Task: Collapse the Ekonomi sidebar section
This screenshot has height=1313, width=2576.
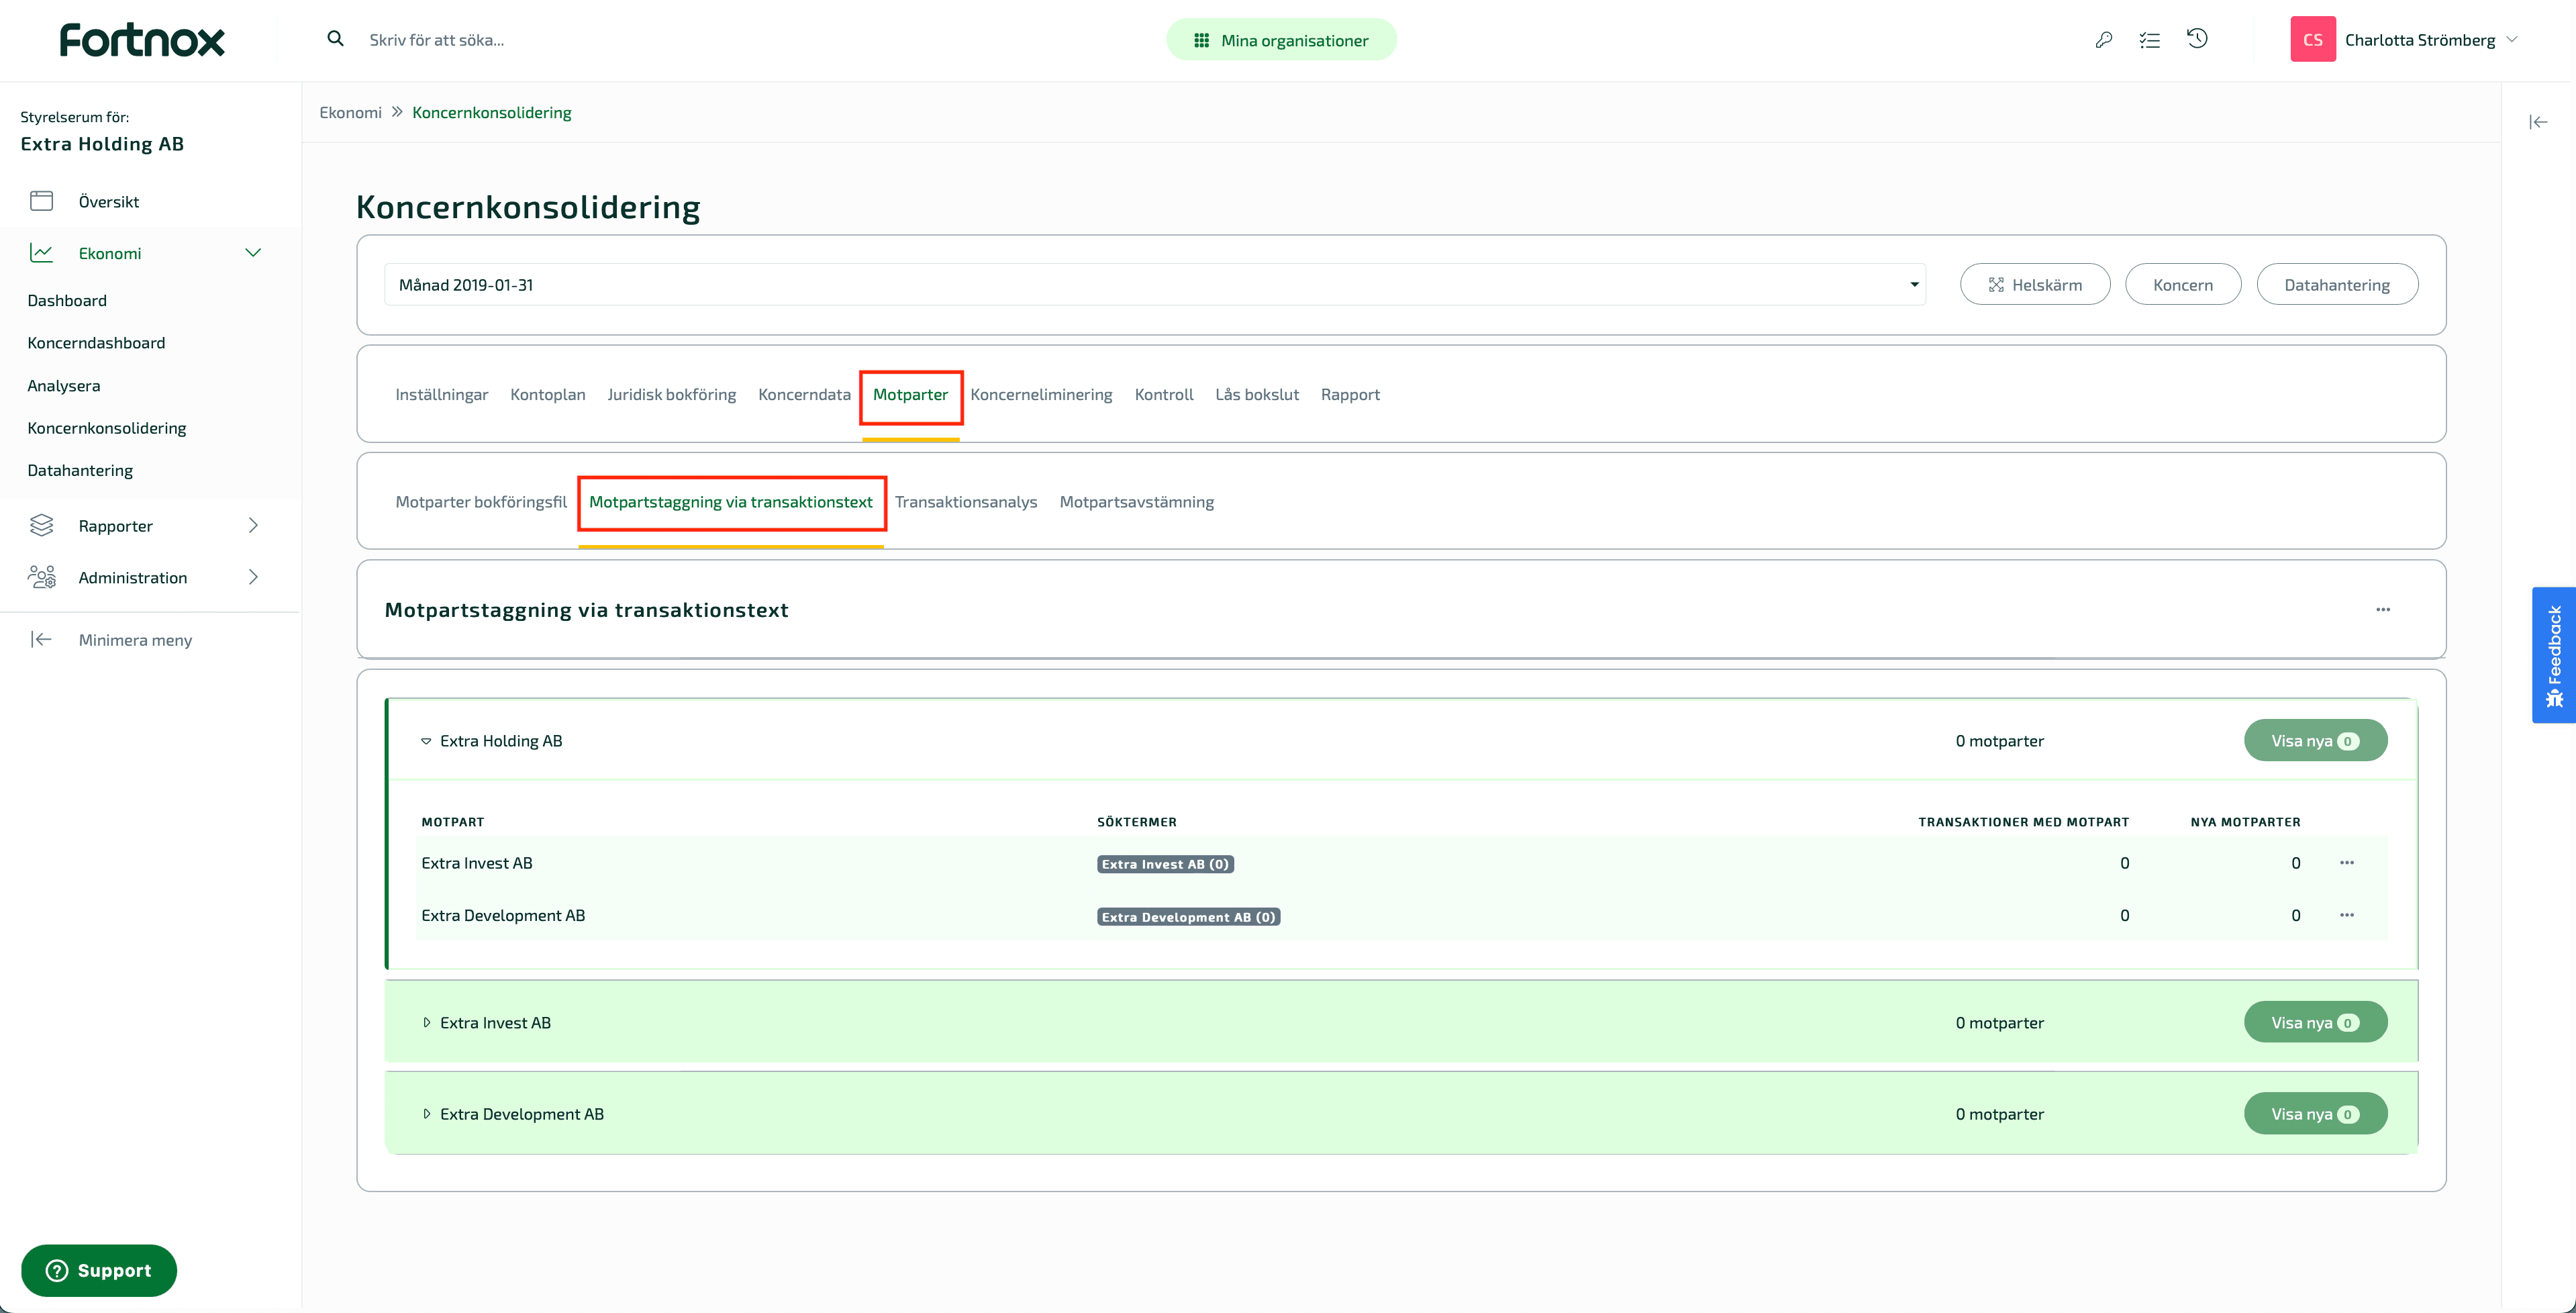Action: pyautogui.click(x=253, y=253)
